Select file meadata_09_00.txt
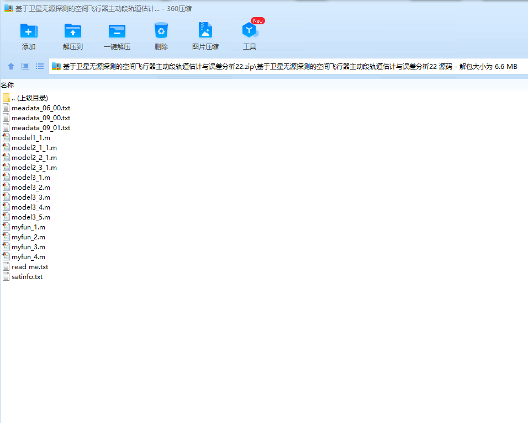 pos(36,117)
